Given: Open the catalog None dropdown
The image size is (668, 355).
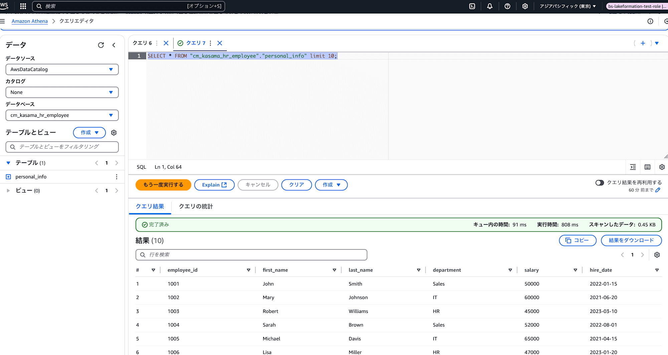Looking at the screenshot, I should click(x=62, y=92).
